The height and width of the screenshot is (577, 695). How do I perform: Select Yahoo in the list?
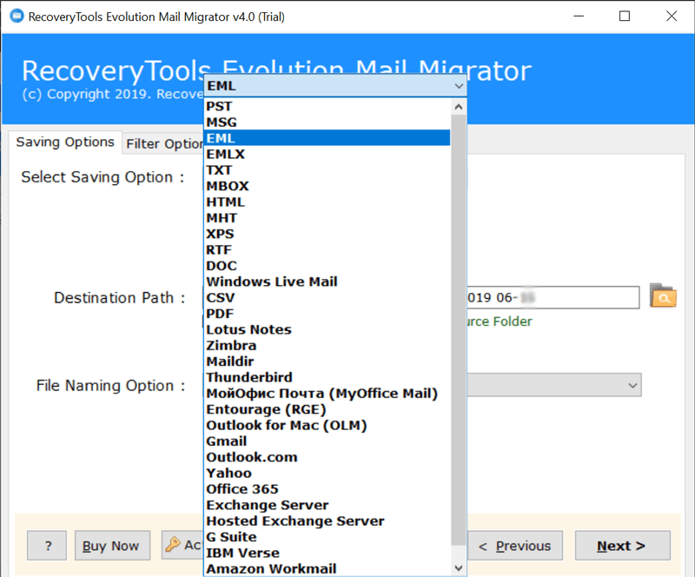328,474
